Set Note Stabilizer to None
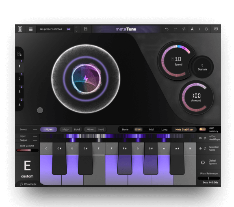234x207 pixels. tap(125, 129)
